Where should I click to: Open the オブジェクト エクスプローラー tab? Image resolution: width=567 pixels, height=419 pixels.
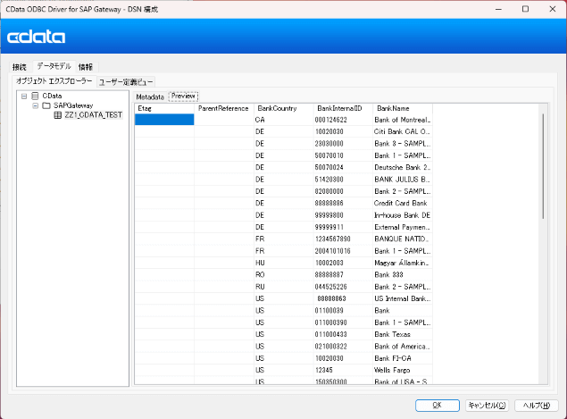(54, 81)
